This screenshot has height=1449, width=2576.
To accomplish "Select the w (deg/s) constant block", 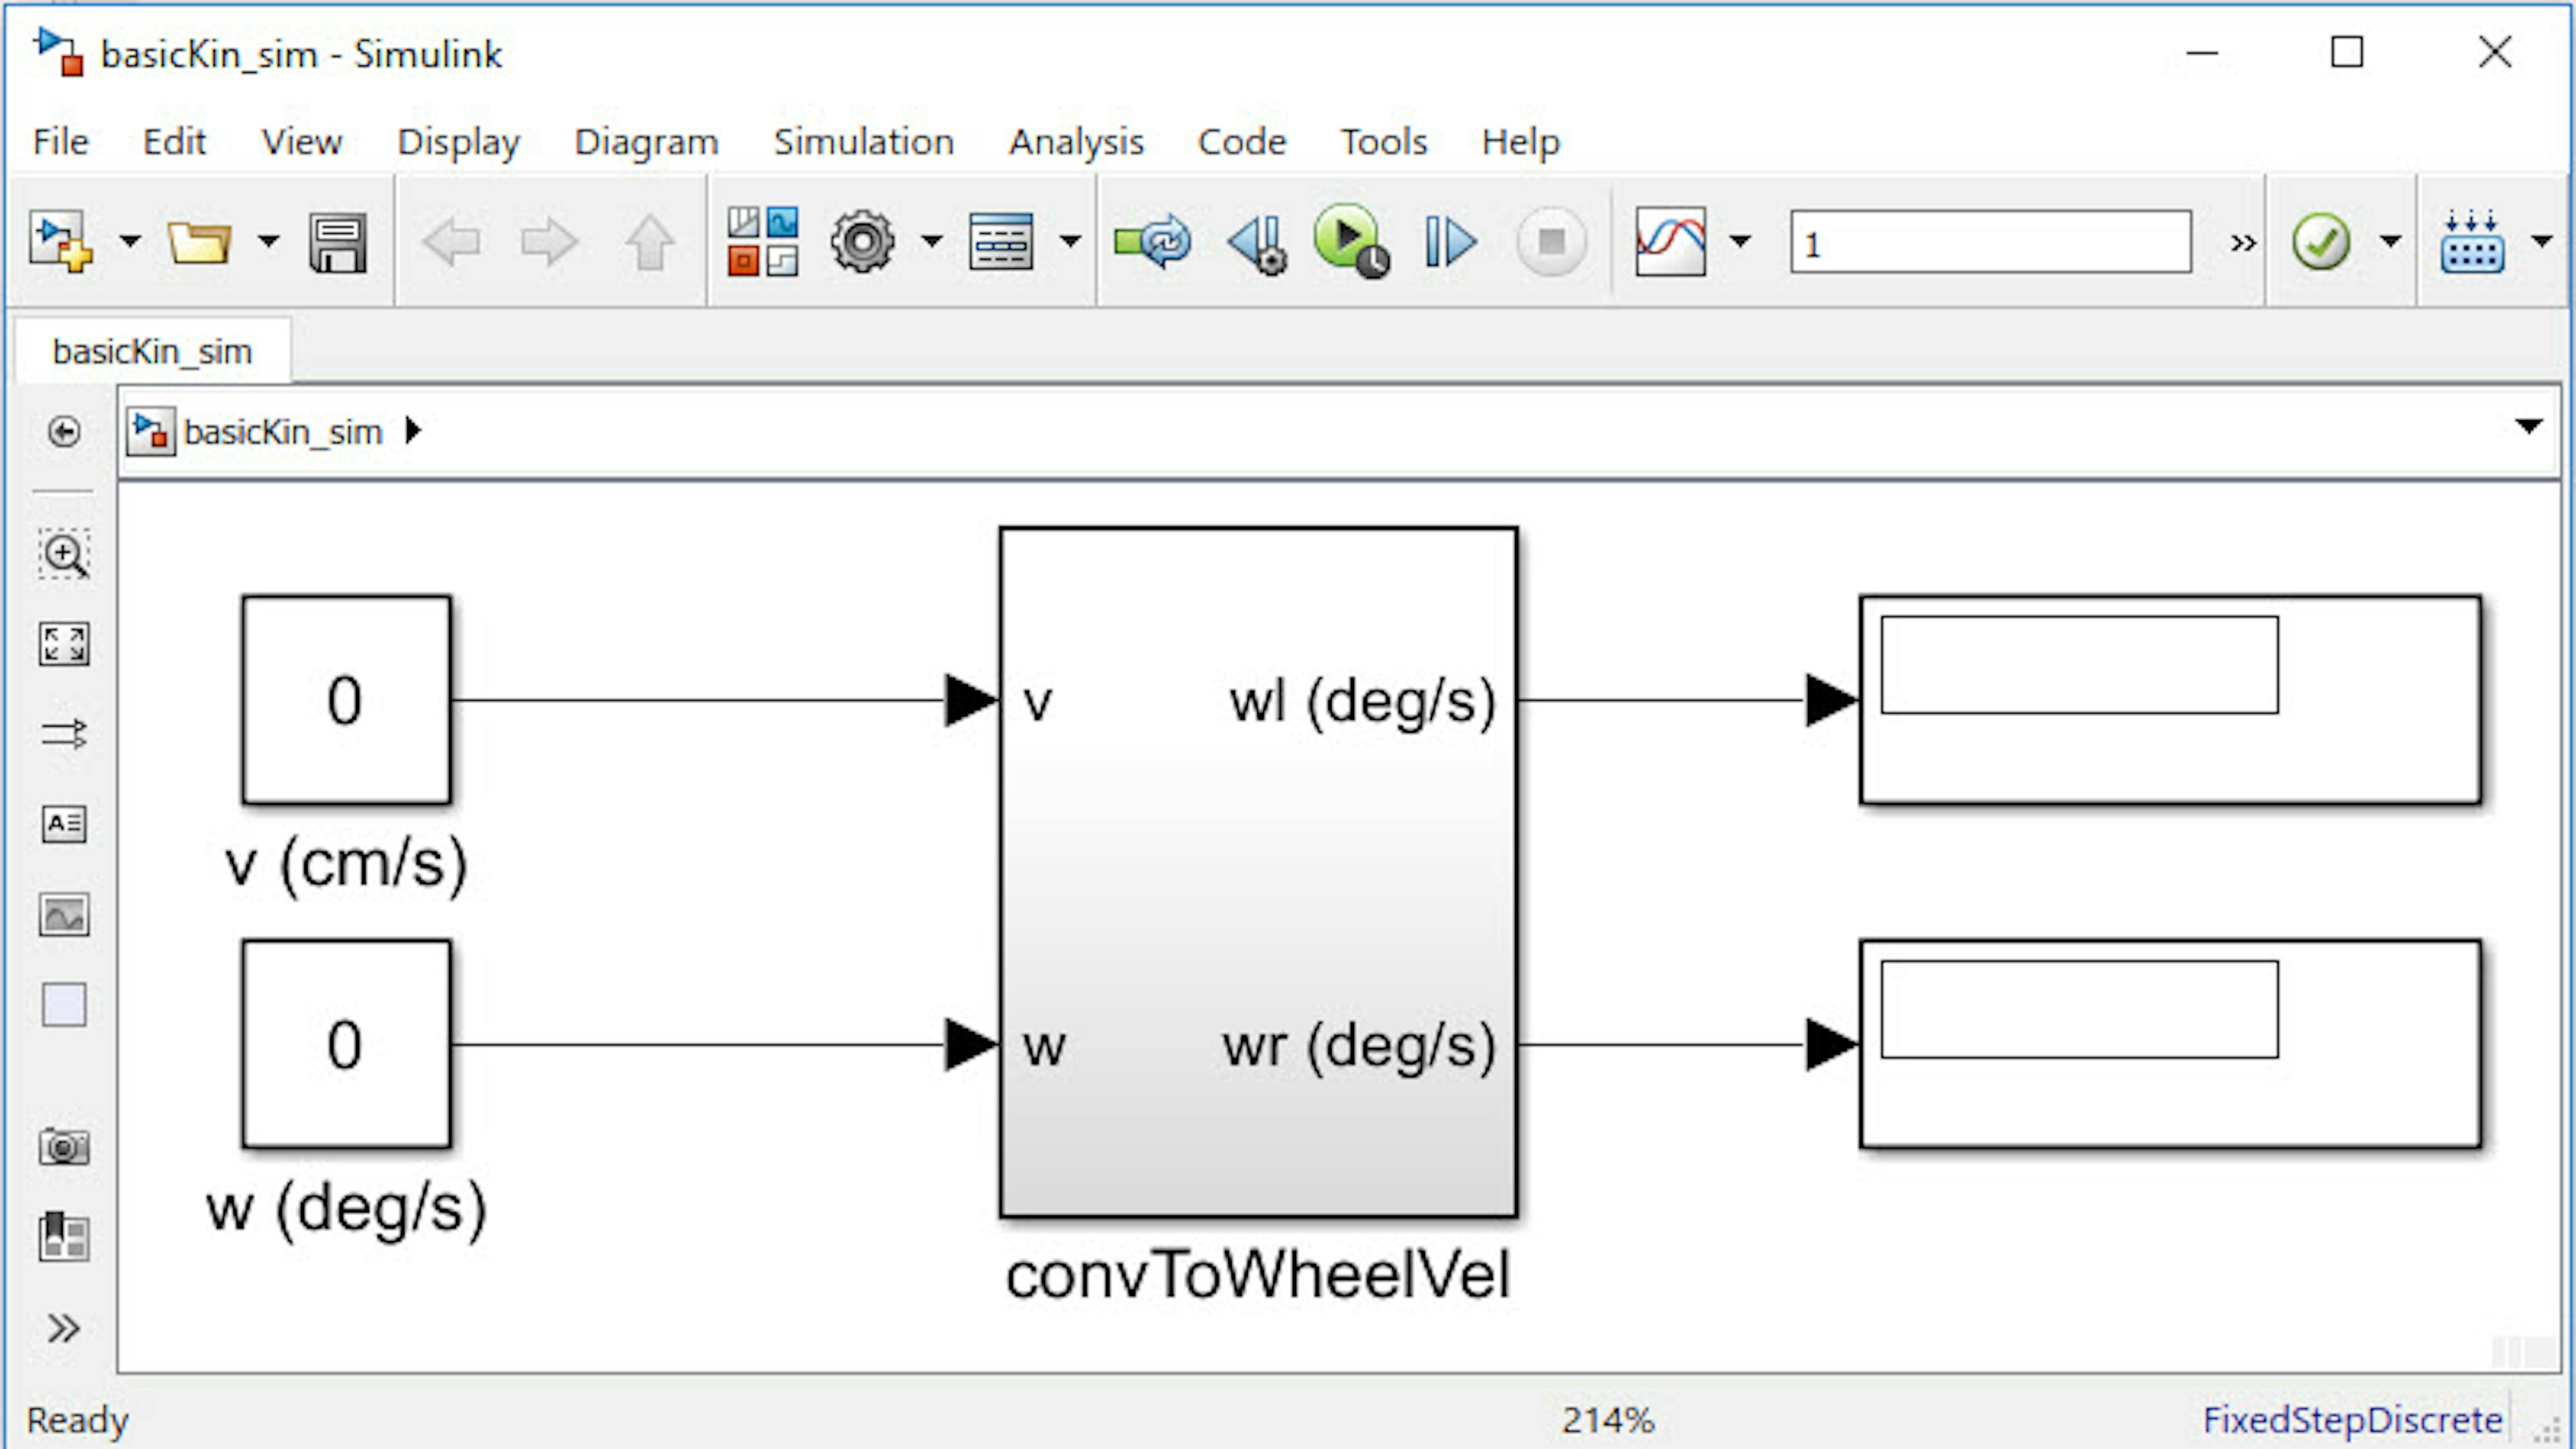I will coord(346,1044).
